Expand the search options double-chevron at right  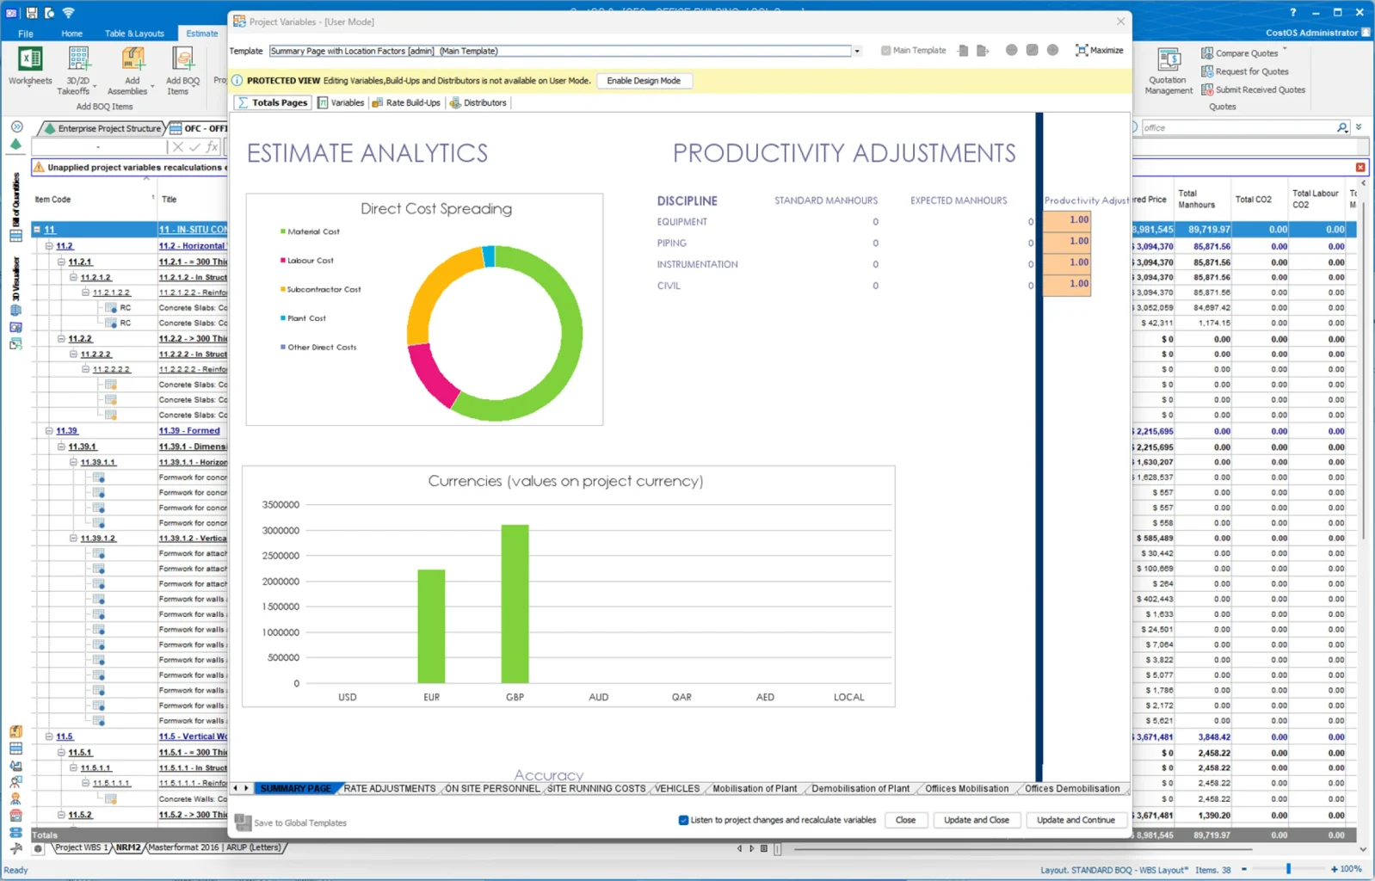pos(1359,127)
